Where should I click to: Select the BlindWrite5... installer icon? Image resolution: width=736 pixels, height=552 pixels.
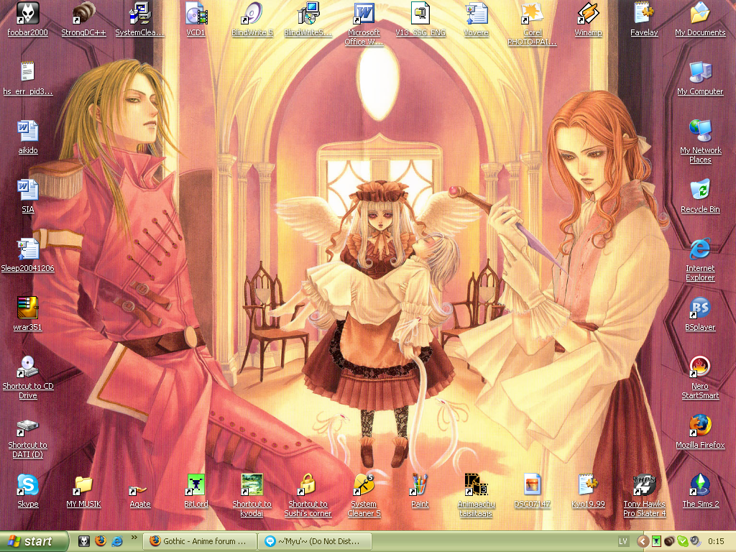coord(308,19)
